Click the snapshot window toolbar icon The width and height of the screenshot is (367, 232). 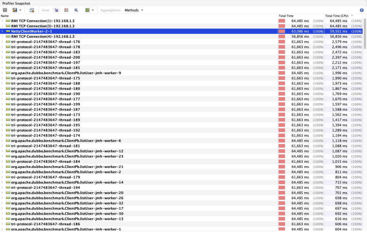point(32,10)
